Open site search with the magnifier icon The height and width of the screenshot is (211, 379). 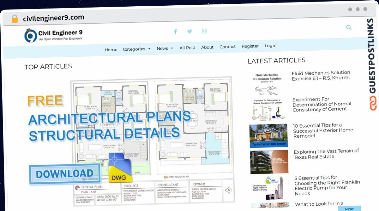pyautogui.click(x=349, y=27)
